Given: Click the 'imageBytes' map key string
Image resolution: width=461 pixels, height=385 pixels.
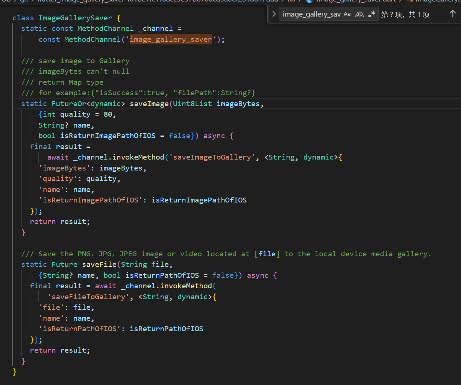Looking at the screenshot, I should [65, 168].
